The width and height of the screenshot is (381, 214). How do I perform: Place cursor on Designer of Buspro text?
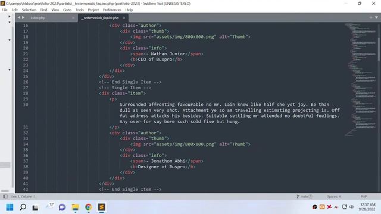pyautogui.click(x=161, y=166)
